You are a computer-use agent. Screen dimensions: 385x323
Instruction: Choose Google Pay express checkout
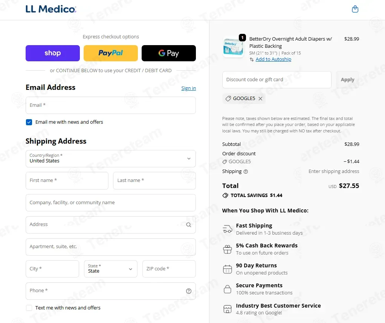click(x=169, y=53)
